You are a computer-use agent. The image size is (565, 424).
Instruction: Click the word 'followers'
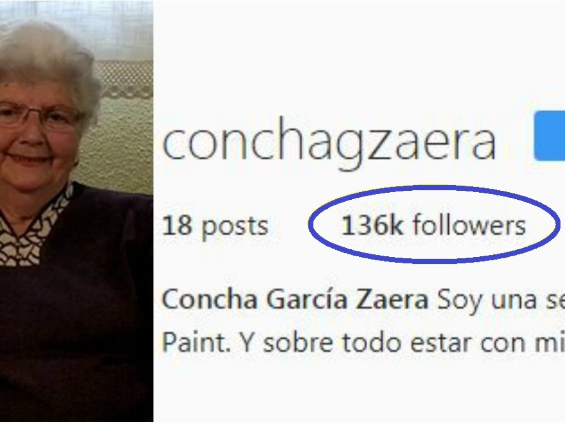(469, 226)
